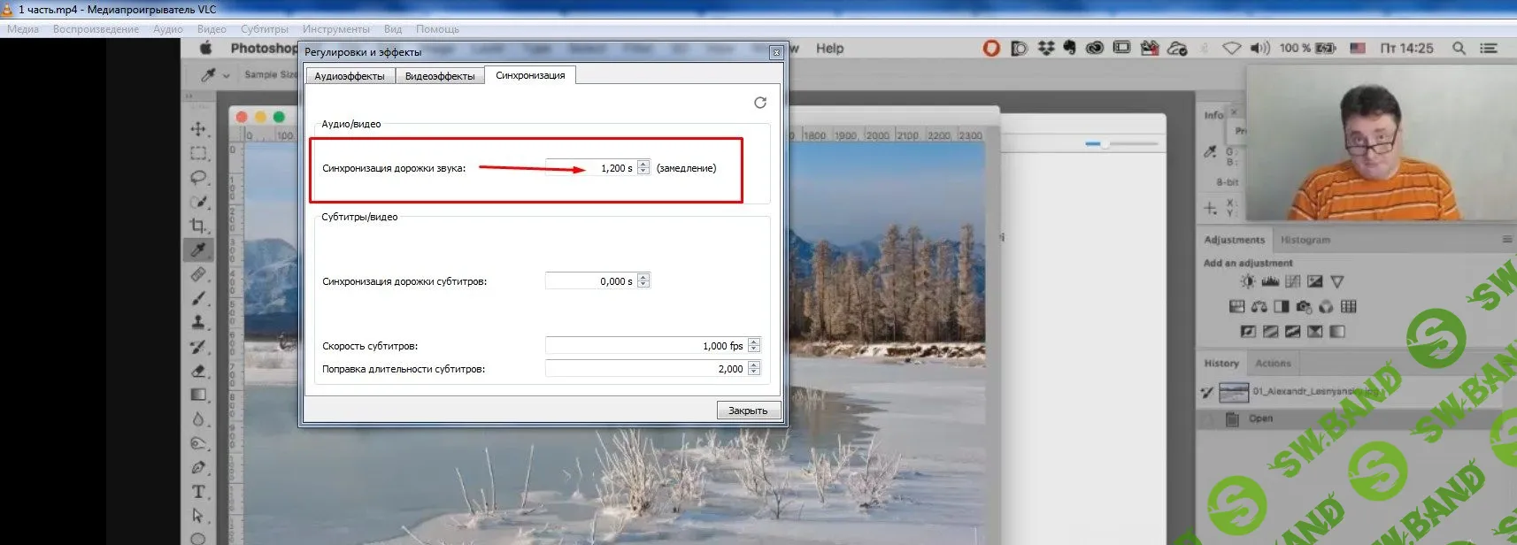Open the Аудио menu in VLC
The image size is (1517, 545).
(167, 29)
